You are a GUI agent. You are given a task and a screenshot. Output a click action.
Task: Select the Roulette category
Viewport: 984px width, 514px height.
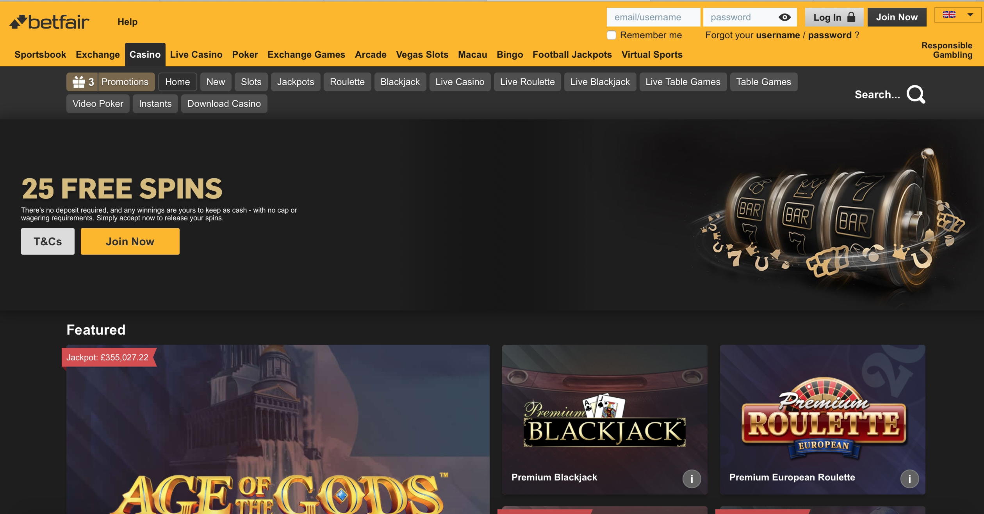(x=347, y=82)
